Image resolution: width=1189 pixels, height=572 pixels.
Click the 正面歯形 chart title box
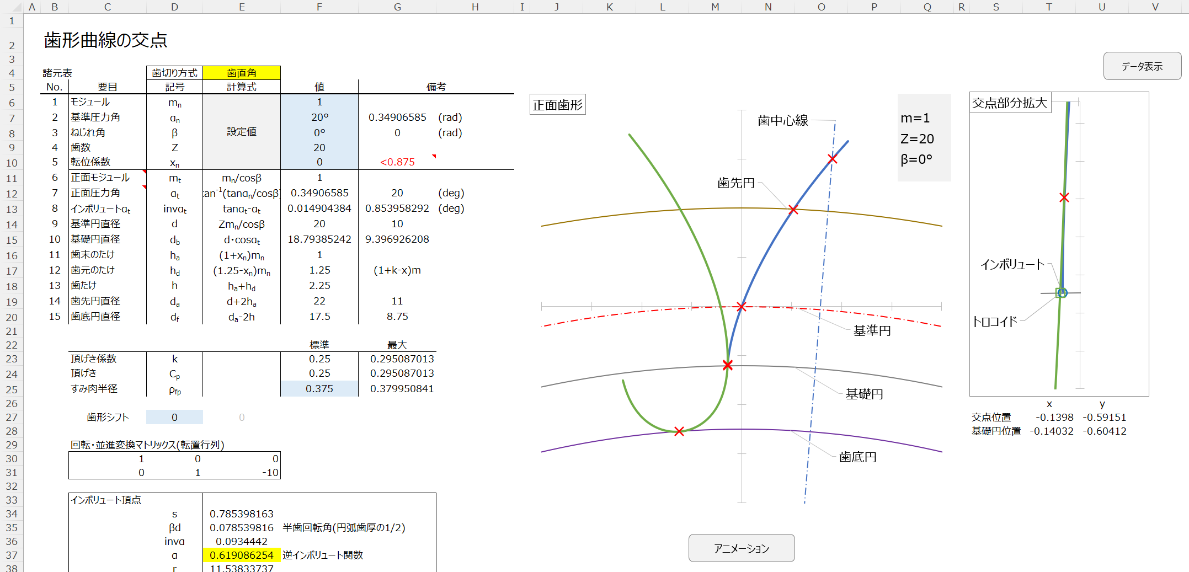tap(557, 105)
